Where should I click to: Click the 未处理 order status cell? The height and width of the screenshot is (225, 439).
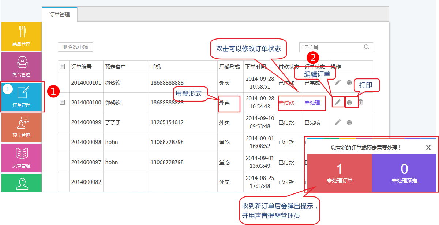312,103
